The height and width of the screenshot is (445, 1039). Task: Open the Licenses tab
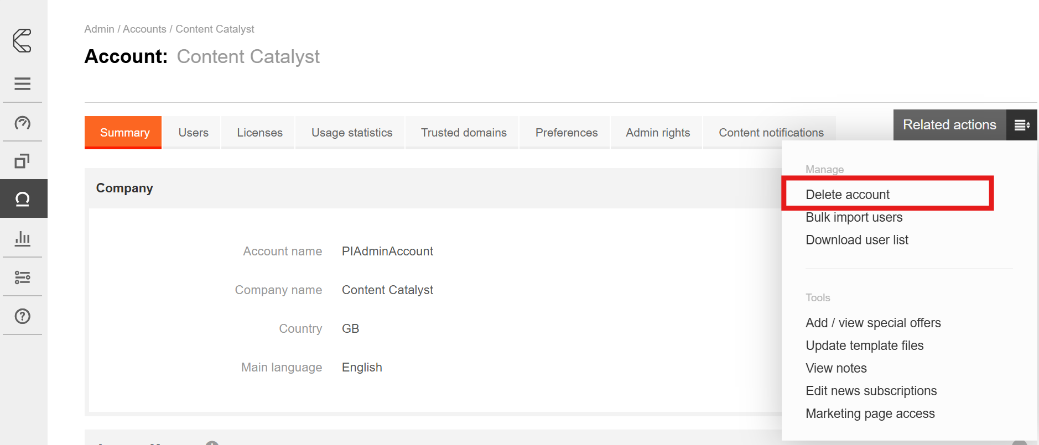[259, 133]
